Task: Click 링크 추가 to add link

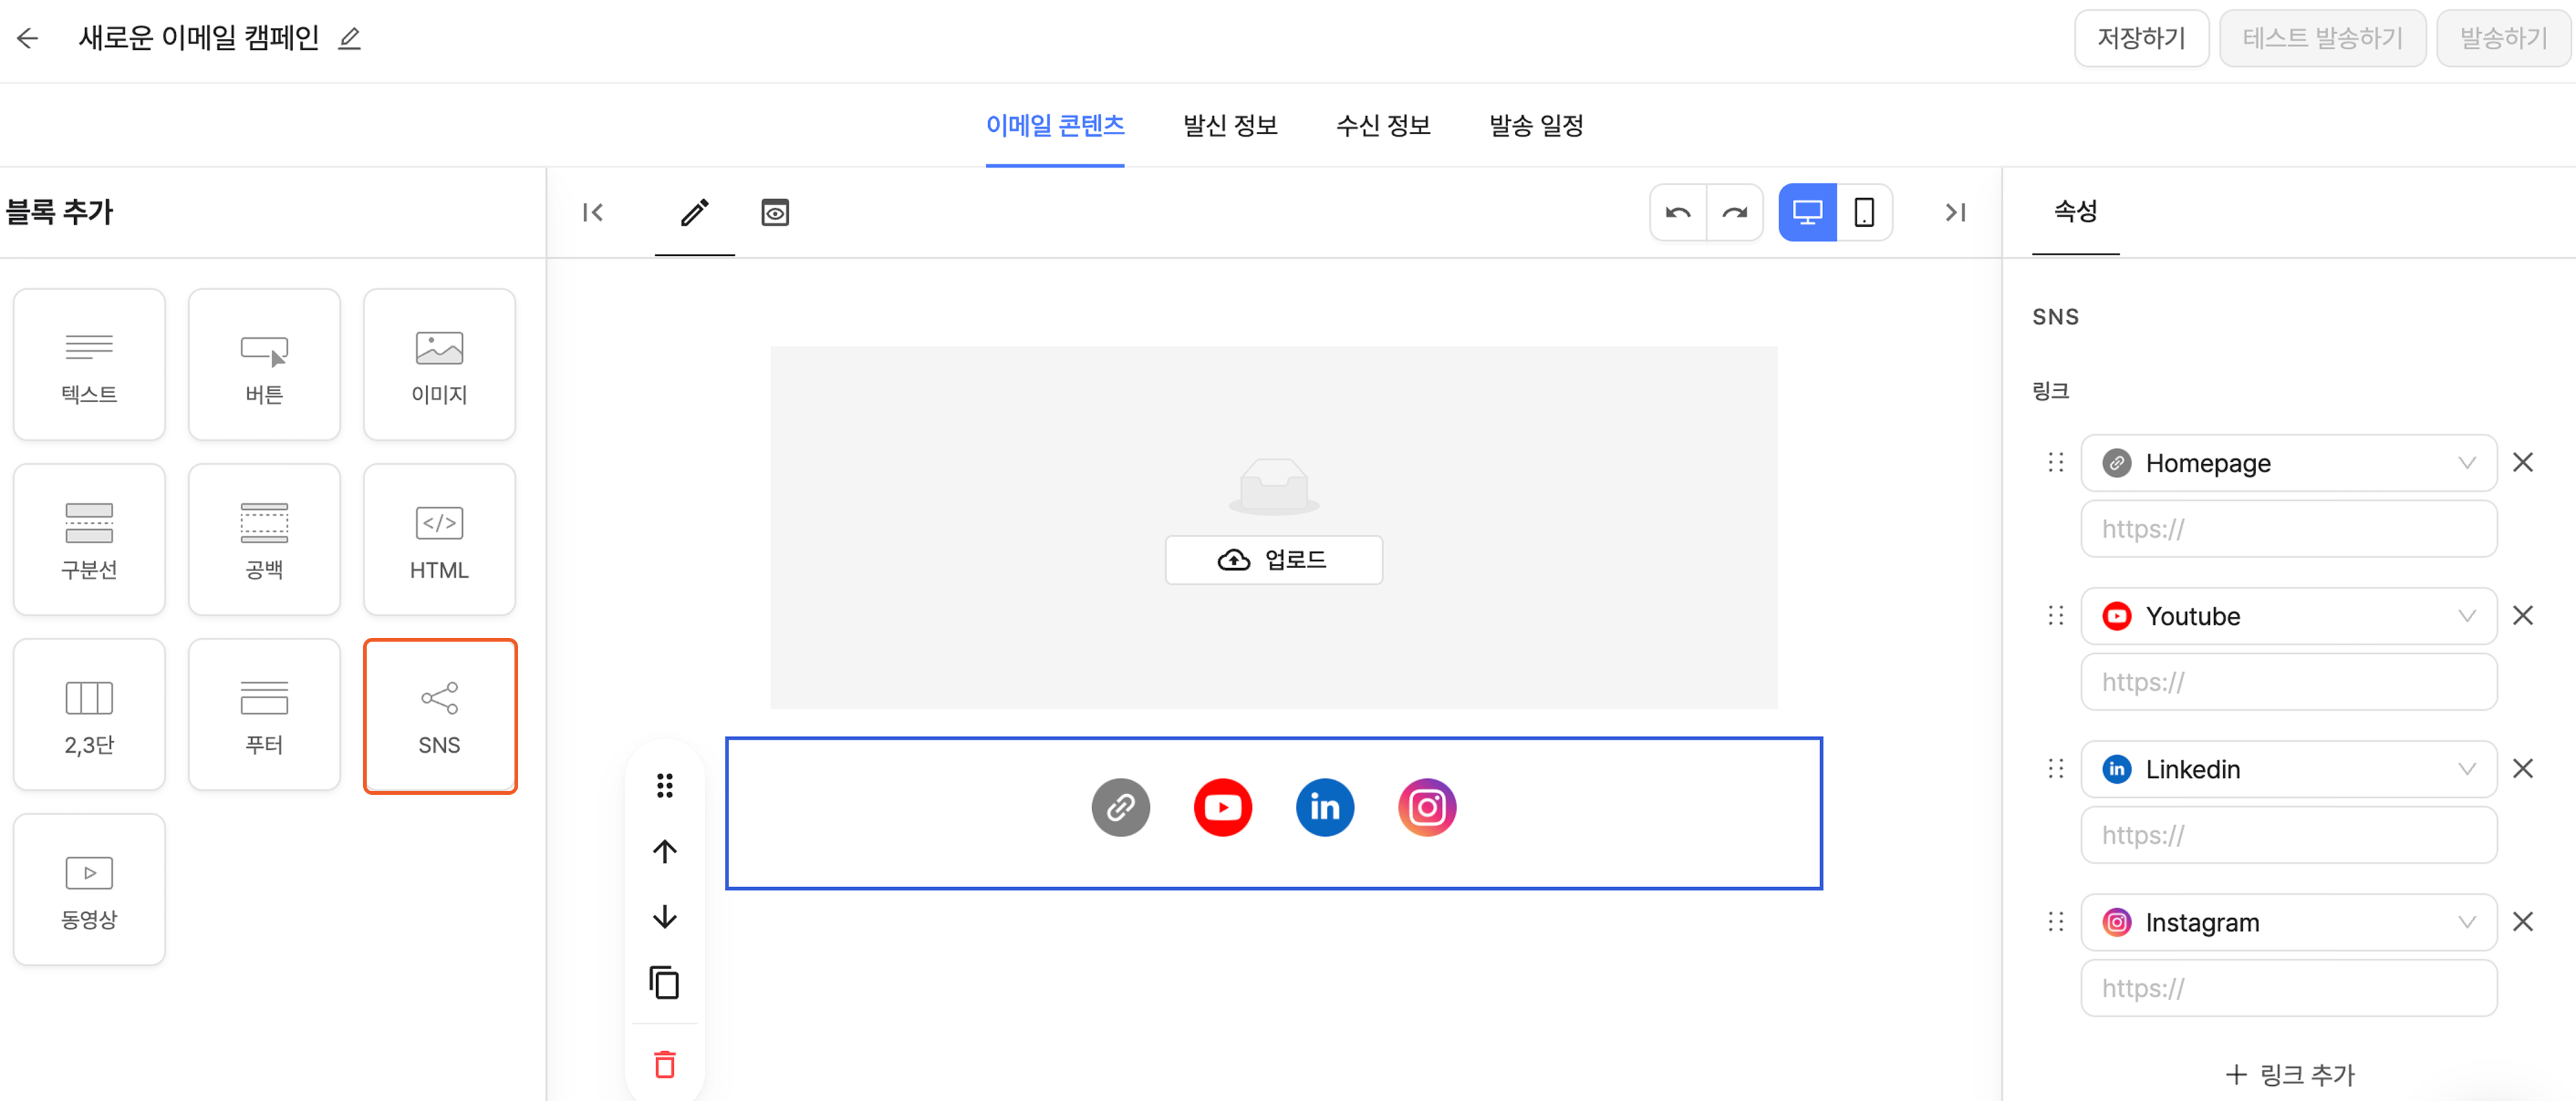Action: [x=2289, y=1074]
